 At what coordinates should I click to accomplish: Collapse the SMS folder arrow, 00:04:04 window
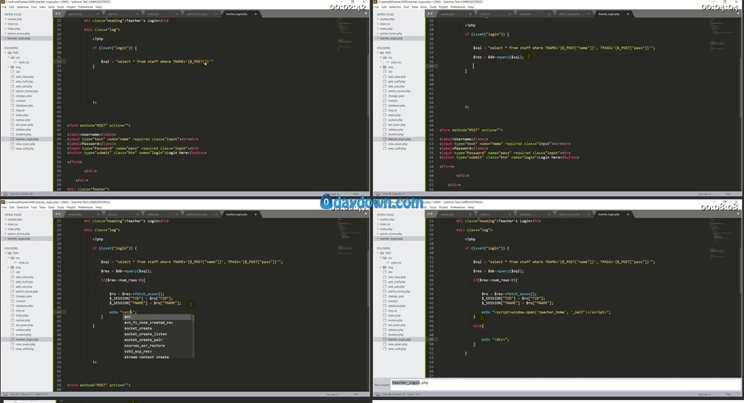[377, 53]
